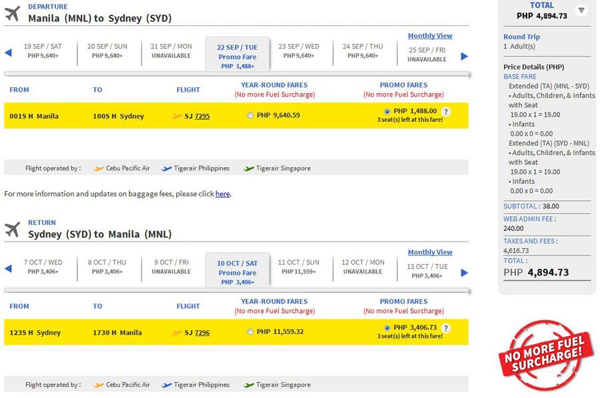Screen dimensions: 600x398
Task: Choose 9 OCT / FRI return date
Action: tap(171, 267)
